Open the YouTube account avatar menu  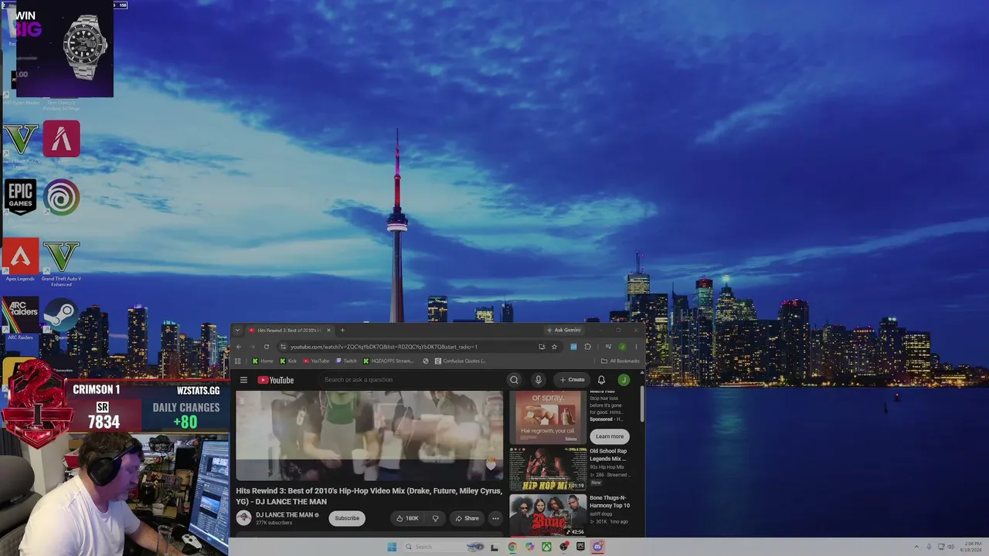pos(624,380)
